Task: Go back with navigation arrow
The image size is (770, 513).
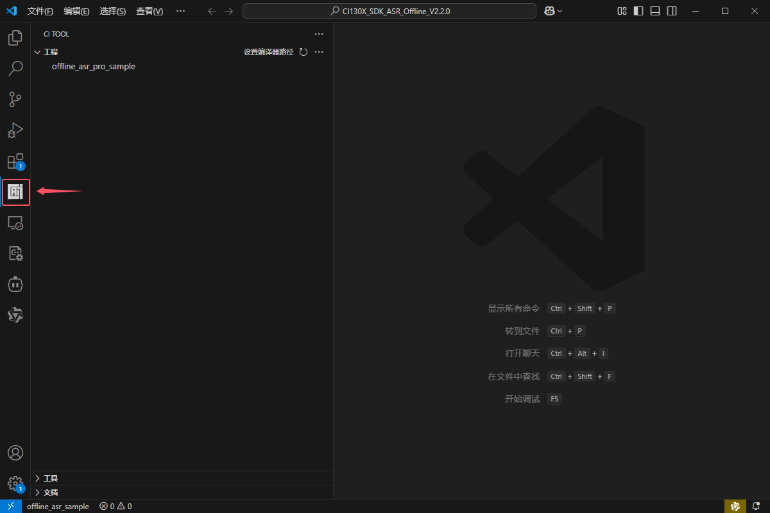Action: pyautogui.click(x=212, y=11)
